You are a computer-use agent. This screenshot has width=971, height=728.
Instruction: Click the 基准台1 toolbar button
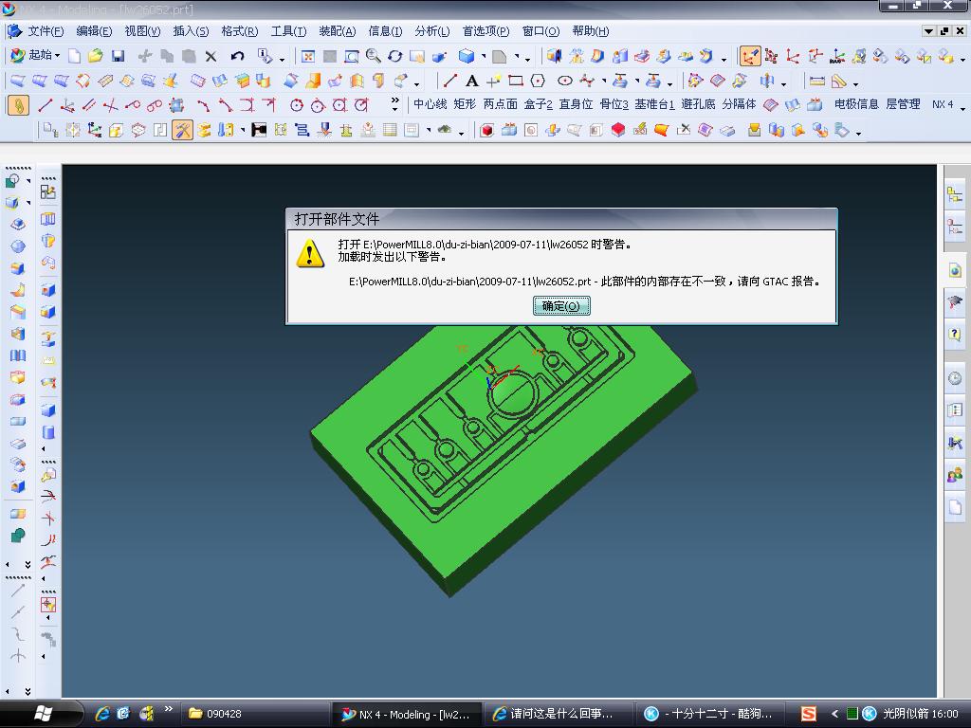(x=654, y=104)
